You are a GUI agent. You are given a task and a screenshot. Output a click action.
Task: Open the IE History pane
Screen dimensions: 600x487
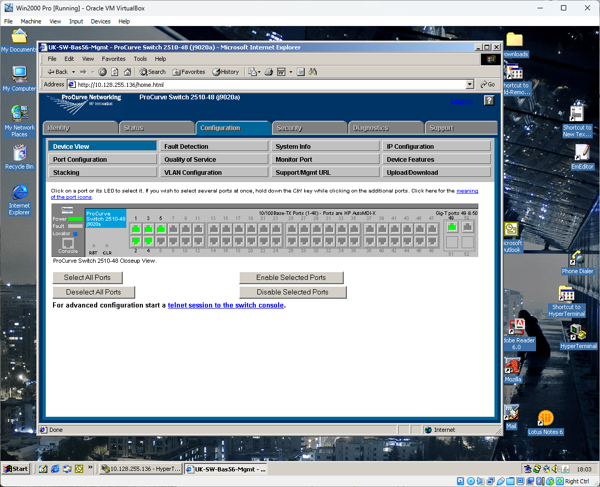(226, 72)
